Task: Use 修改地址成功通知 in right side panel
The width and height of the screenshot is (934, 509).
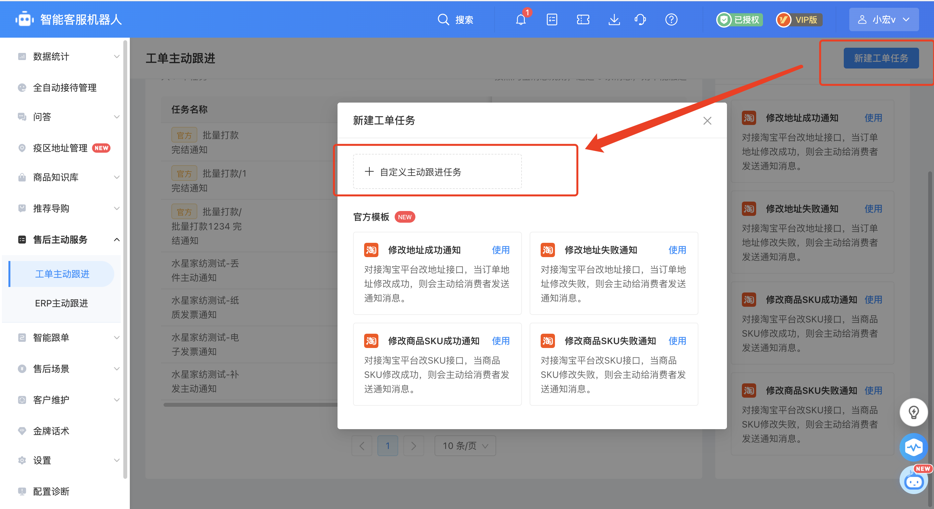Action: [873, 118]
